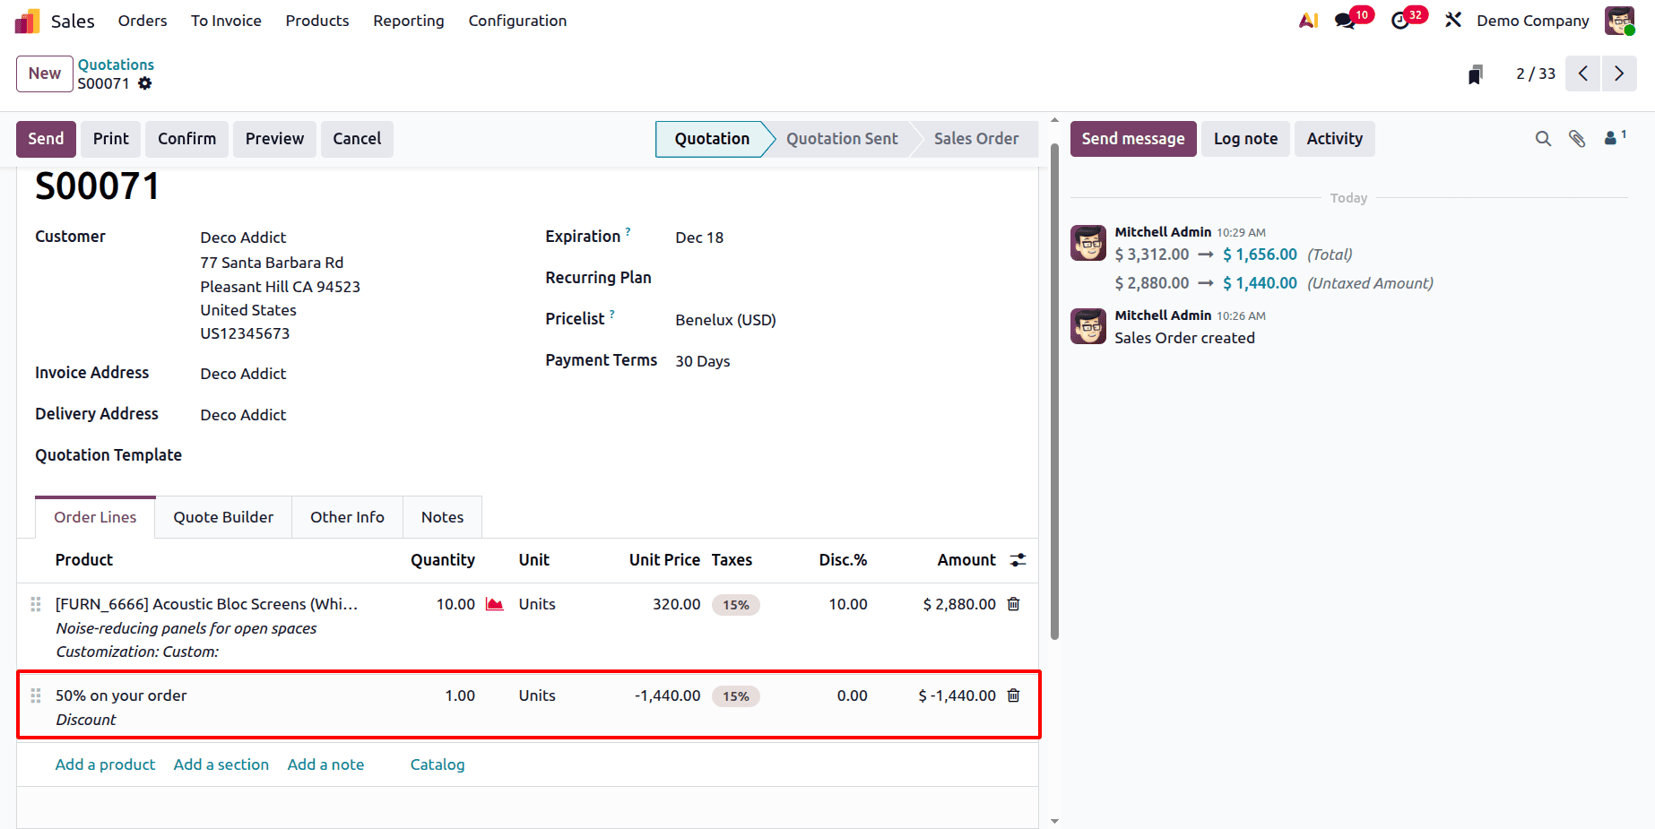Click the paperclip attachments icon
The width and height of the screenshot is (1655, 829).
coord(1578,139)
